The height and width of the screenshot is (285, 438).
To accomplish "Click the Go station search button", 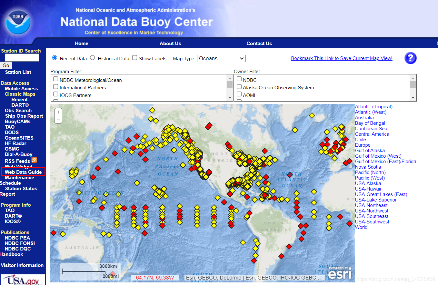I will [6, 65].
